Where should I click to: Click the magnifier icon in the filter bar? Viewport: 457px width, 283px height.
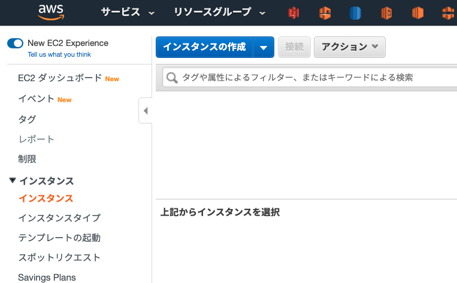[172, 78]
